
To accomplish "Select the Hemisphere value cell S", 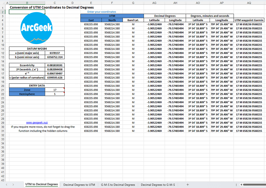I will pyautogui.click(x=55, y=94).
